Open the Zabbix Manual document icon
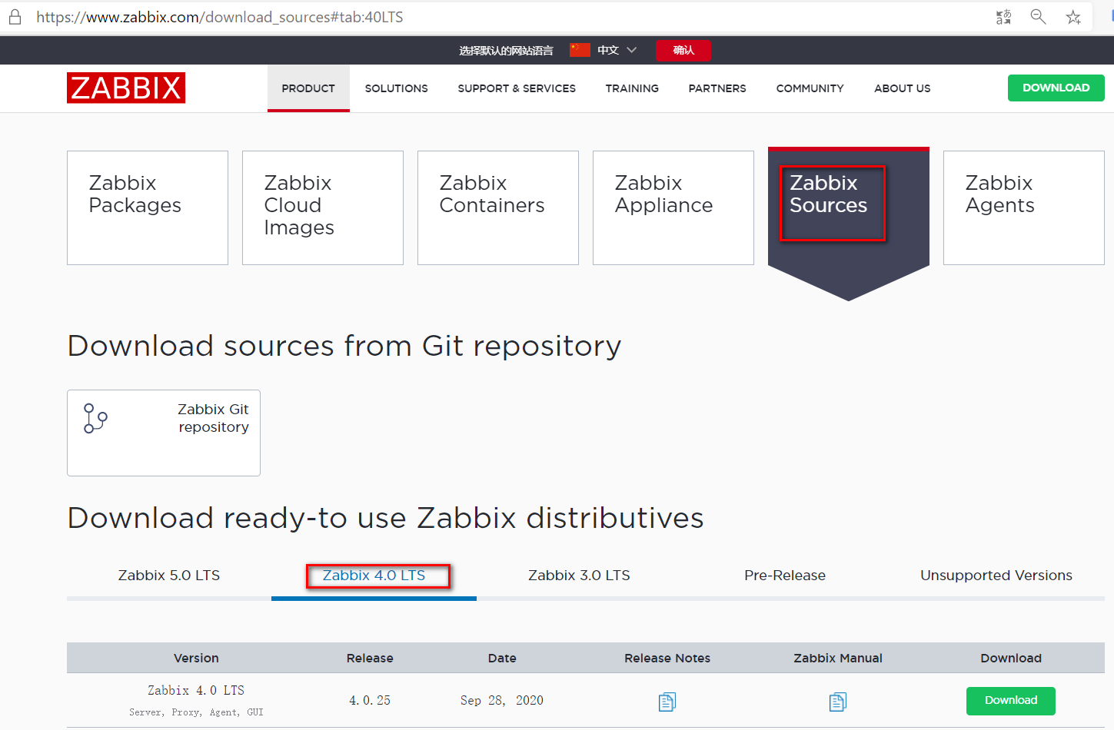 coord(838,702)
